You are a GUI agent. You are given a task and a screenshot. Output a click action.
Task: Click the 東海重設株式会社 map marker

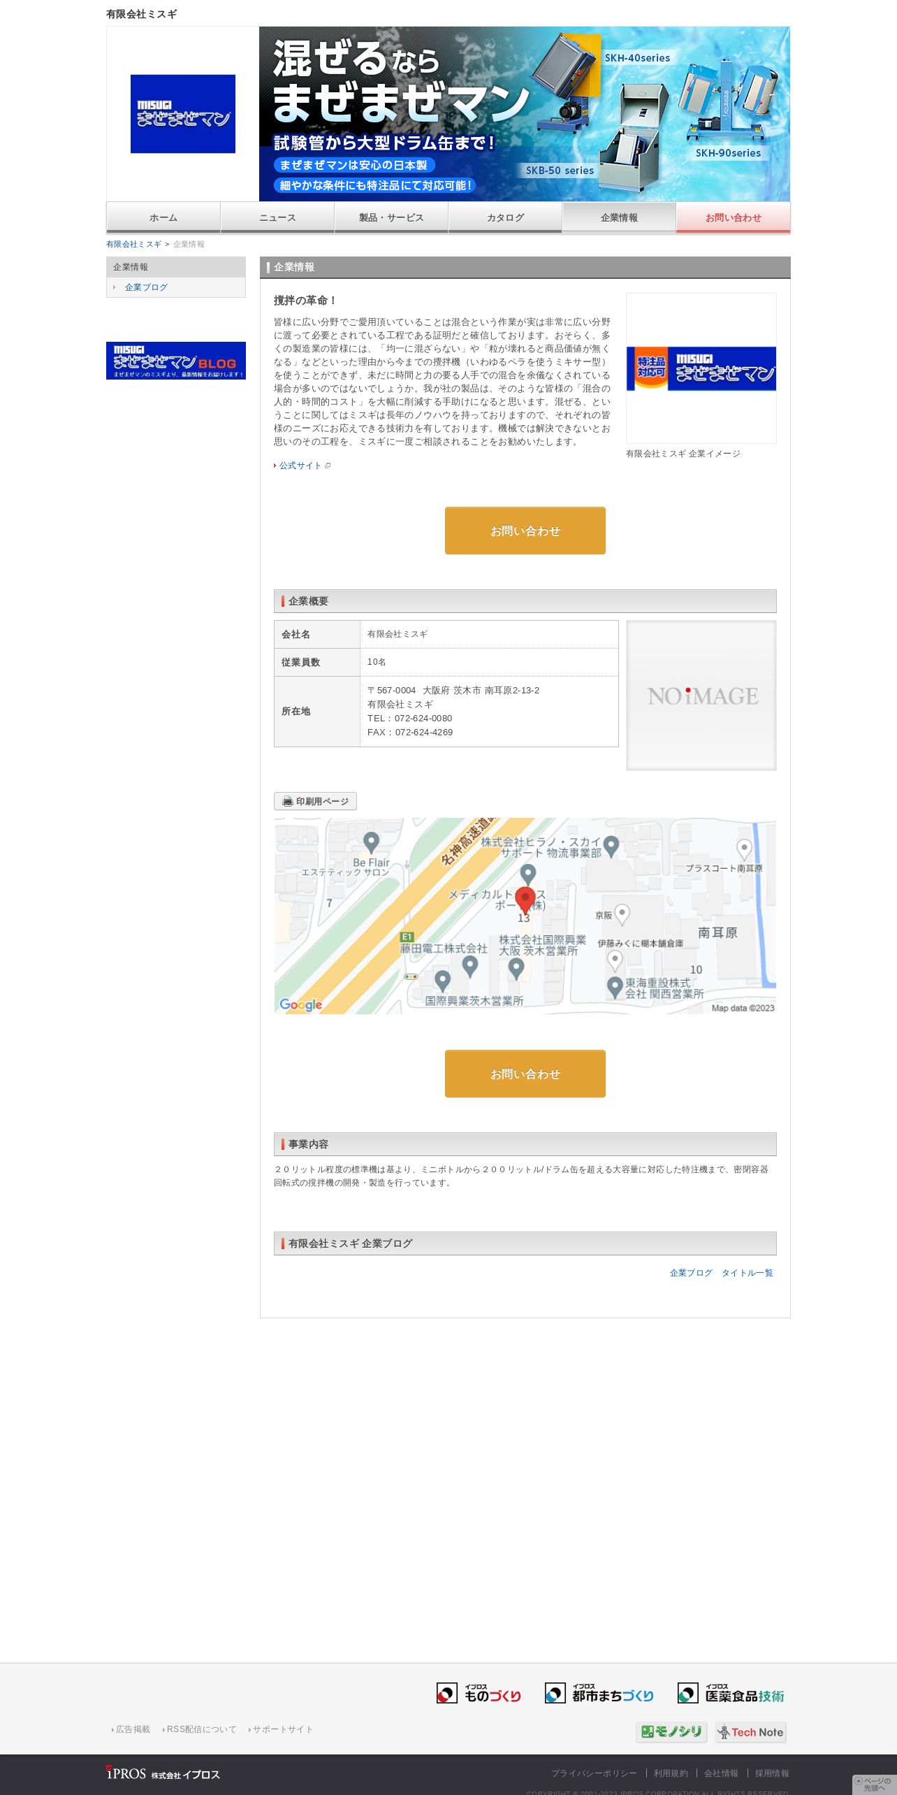pos(615,987)
